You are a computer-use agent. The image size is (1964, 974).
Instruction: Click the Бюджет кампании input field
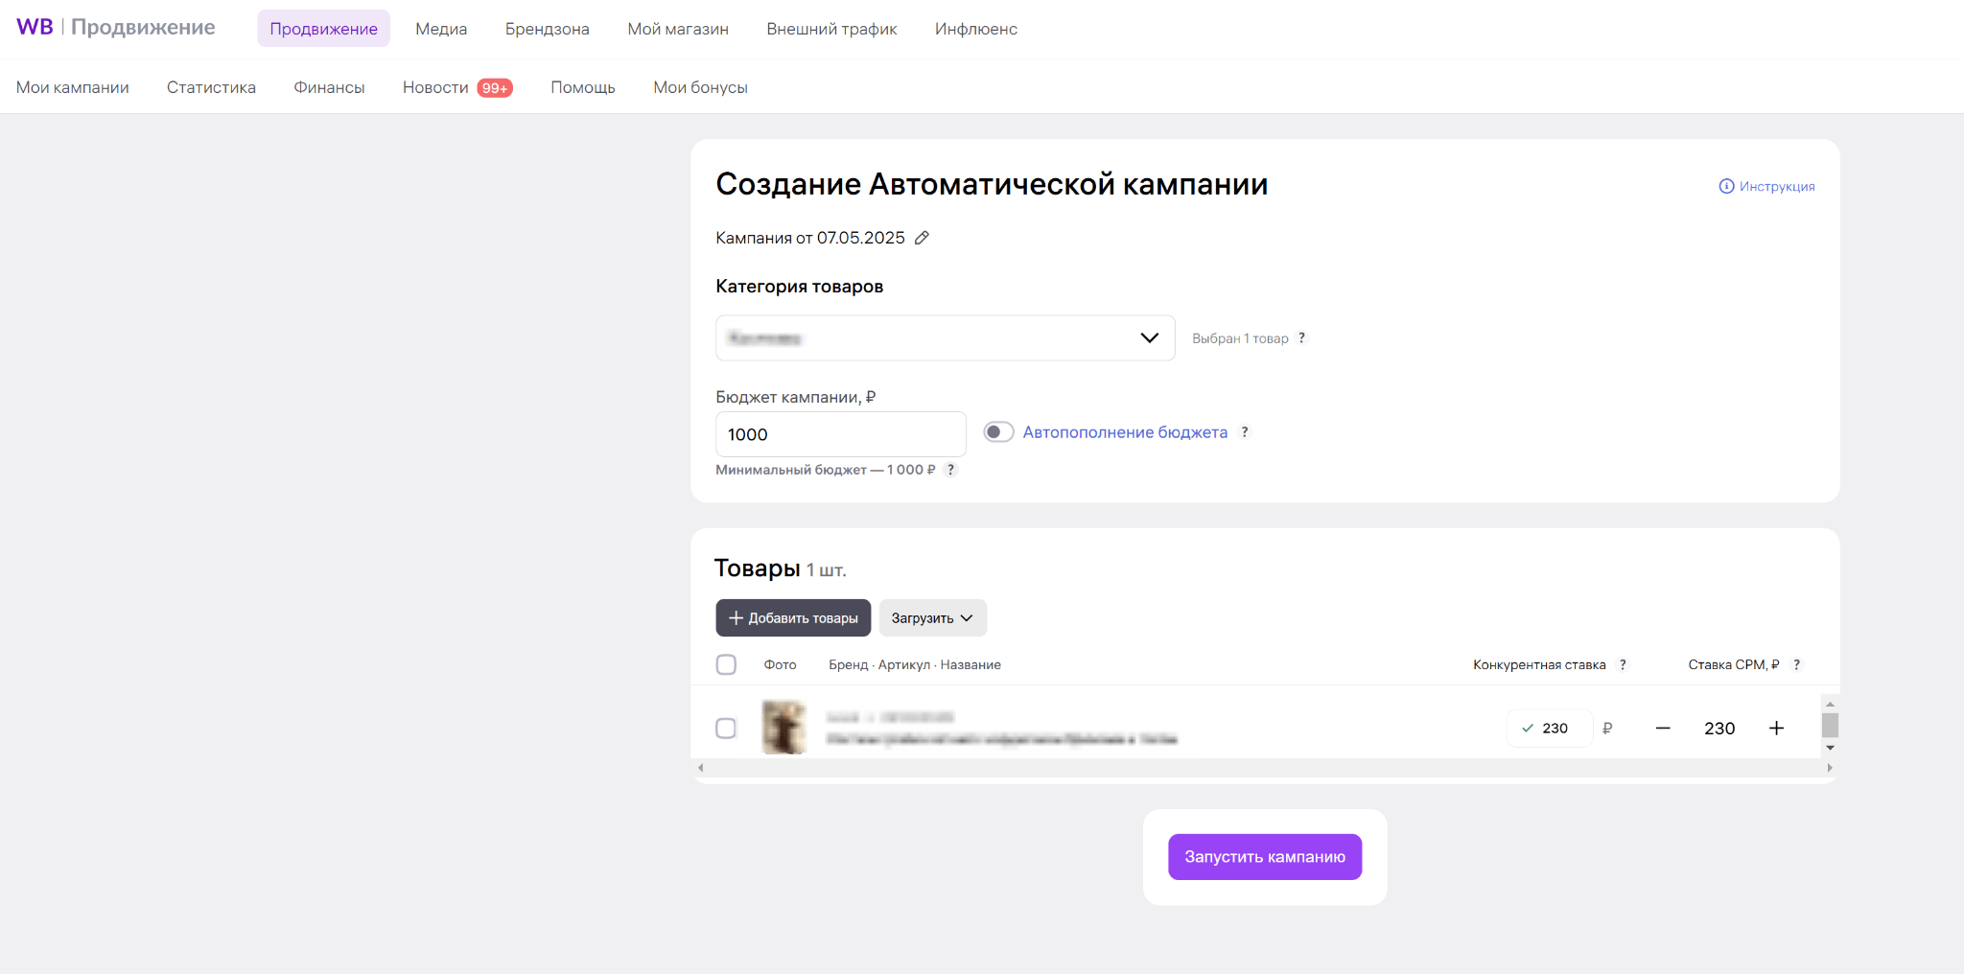tap(840, 434)
